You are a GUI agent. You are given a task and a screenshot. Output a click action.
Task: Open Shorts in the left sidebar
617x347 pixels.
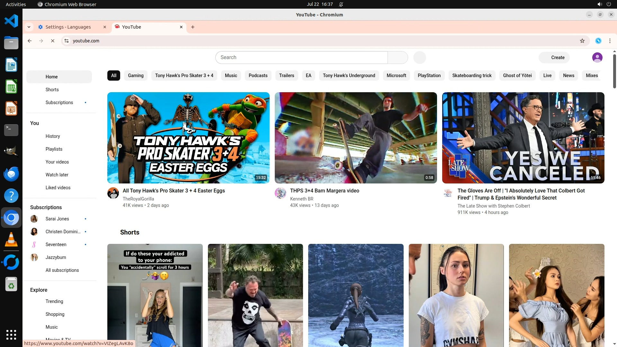(x=52, y=90)
